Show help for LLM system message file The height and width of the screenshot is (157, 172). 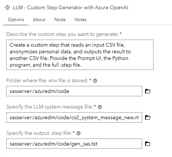pyautogui.click(x=100, y=107)
